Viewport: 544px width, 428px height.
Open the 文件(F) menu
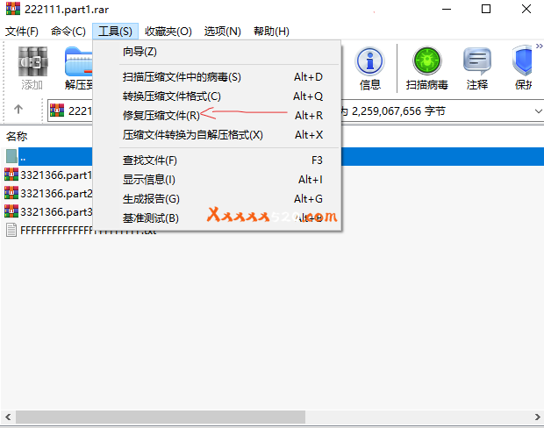22,32
